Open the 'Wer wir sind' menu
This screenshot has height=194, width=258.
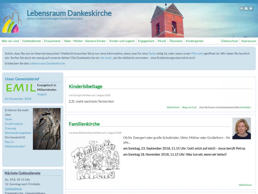point(10,41)
